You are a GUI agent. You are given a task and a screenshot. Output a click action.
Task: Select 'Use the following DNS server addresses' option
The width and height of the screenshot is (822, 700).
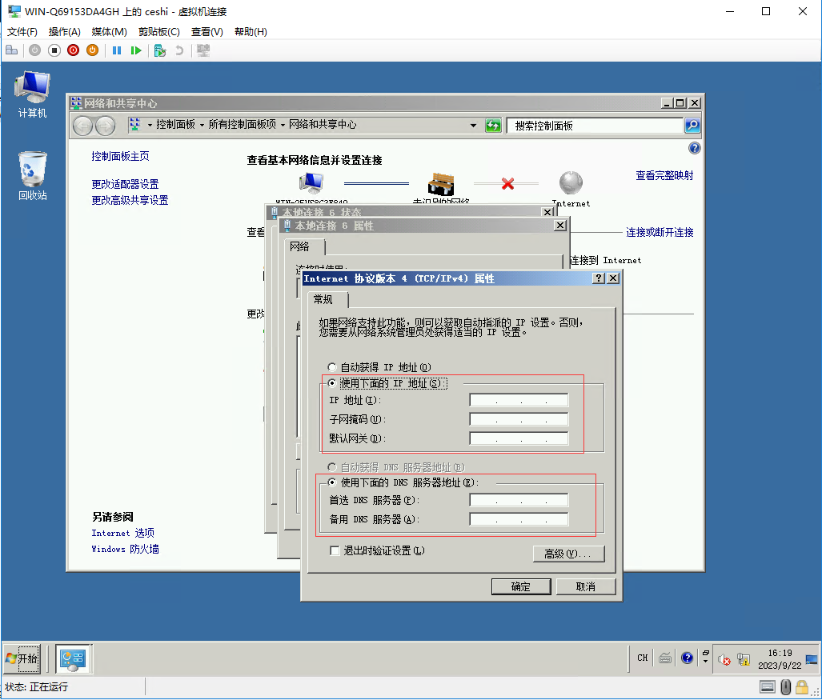(332, 482)
